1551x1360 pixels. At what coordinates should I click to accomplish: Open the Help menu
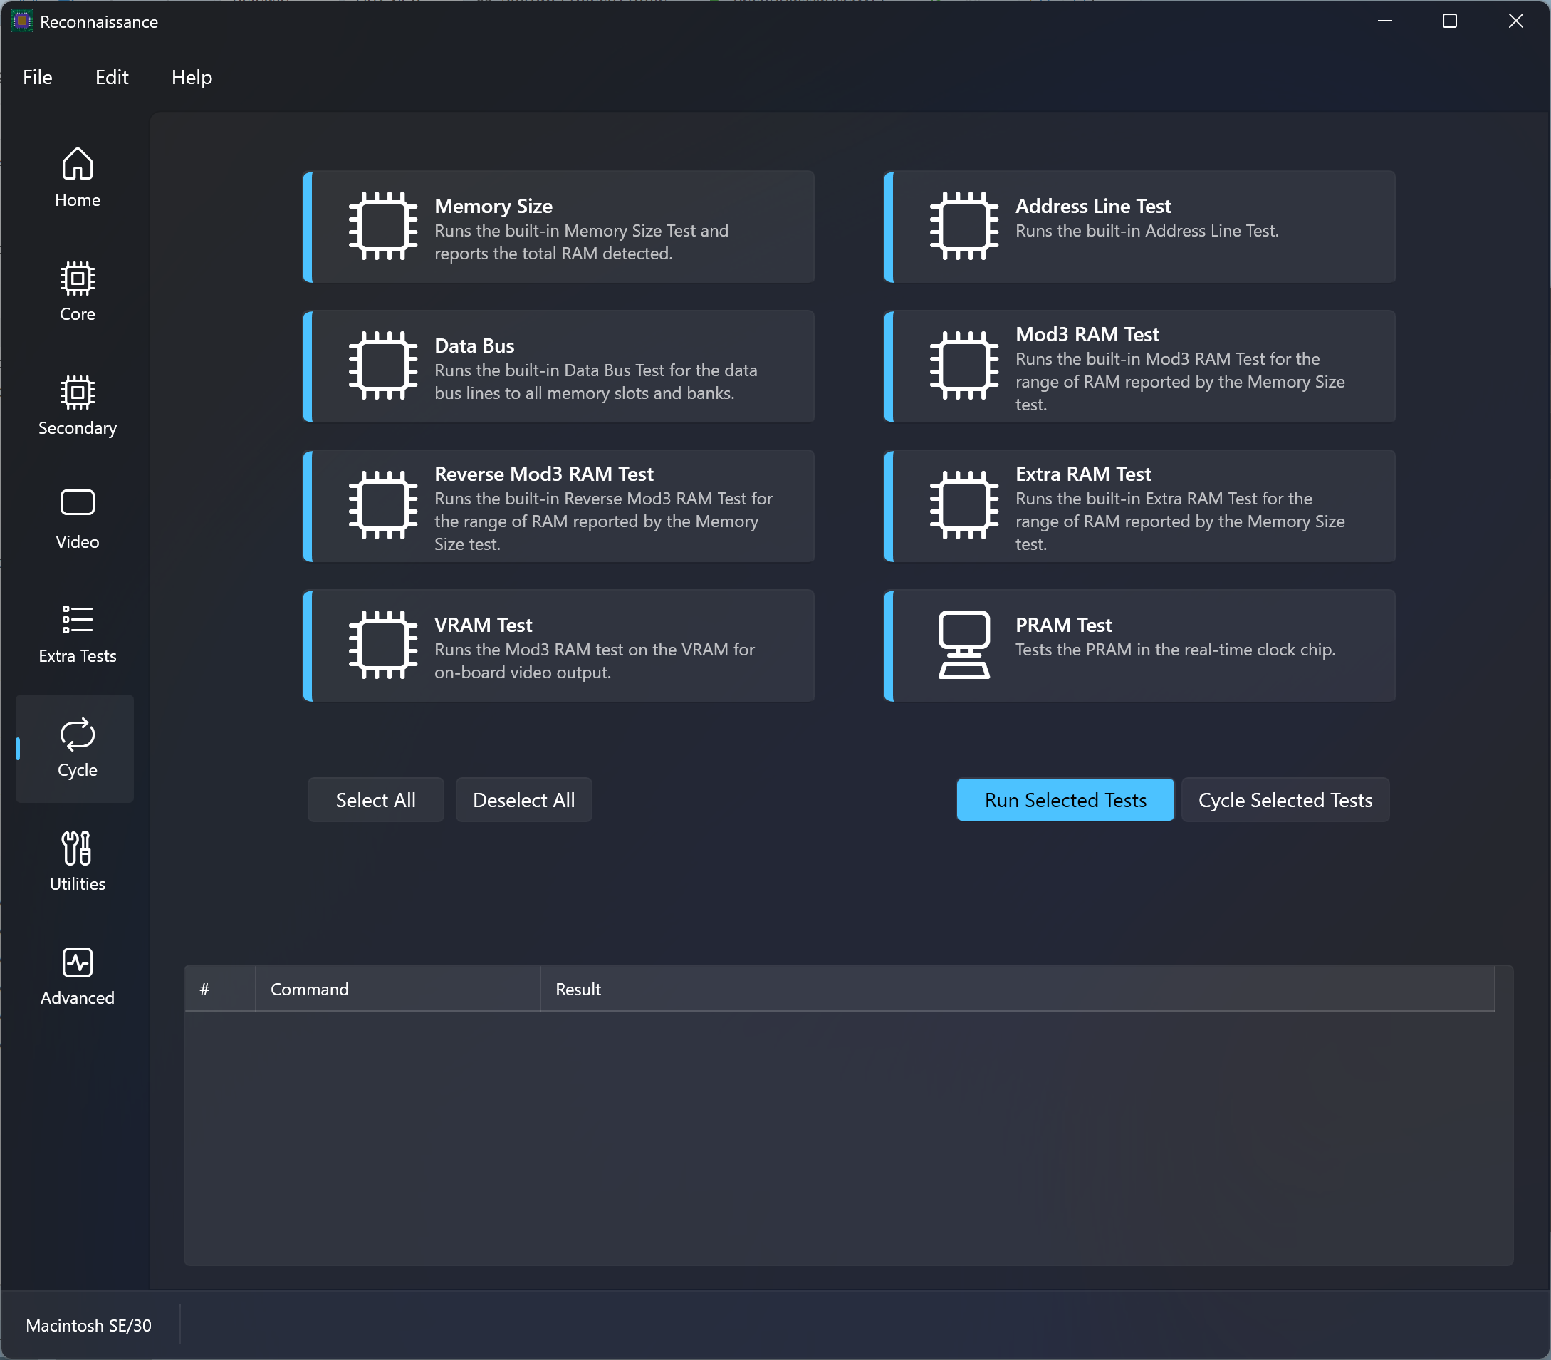click(191, 78)
